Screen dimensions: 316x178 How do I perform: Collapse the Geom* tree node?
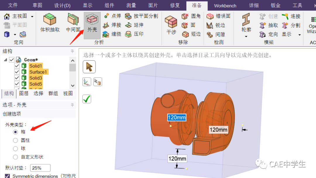click(6, 60)
